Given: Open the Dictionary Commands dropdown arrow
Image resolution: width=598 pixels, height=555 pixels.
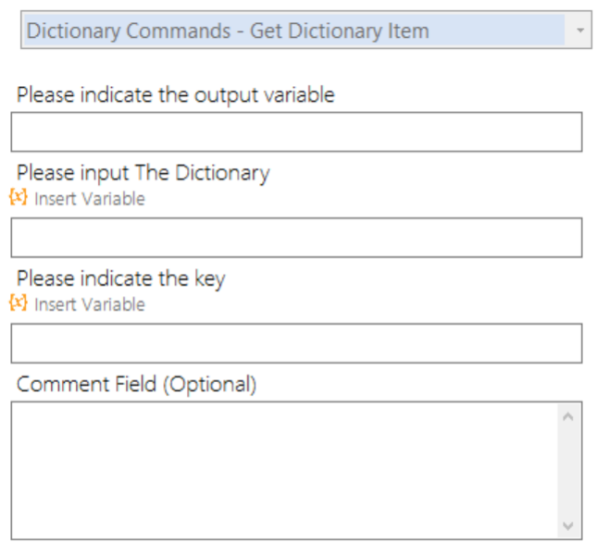Looking at the screenshot, I should click(579, 31).
